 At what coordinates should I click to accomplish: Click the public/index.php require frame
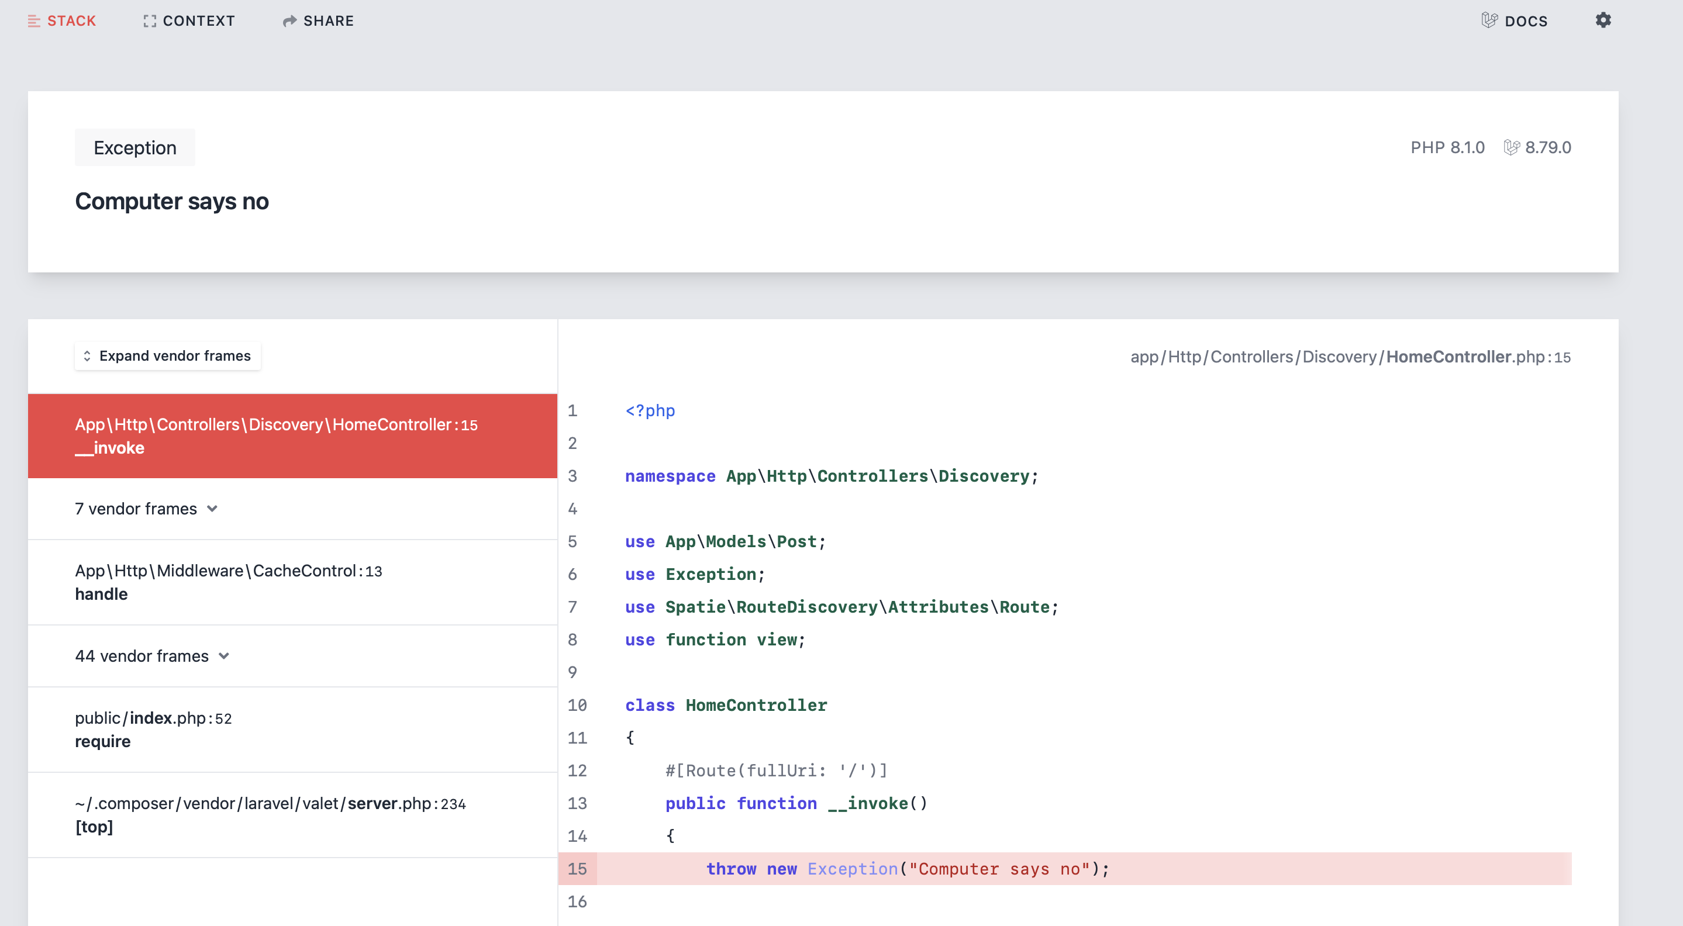click(x=292, y=729)
